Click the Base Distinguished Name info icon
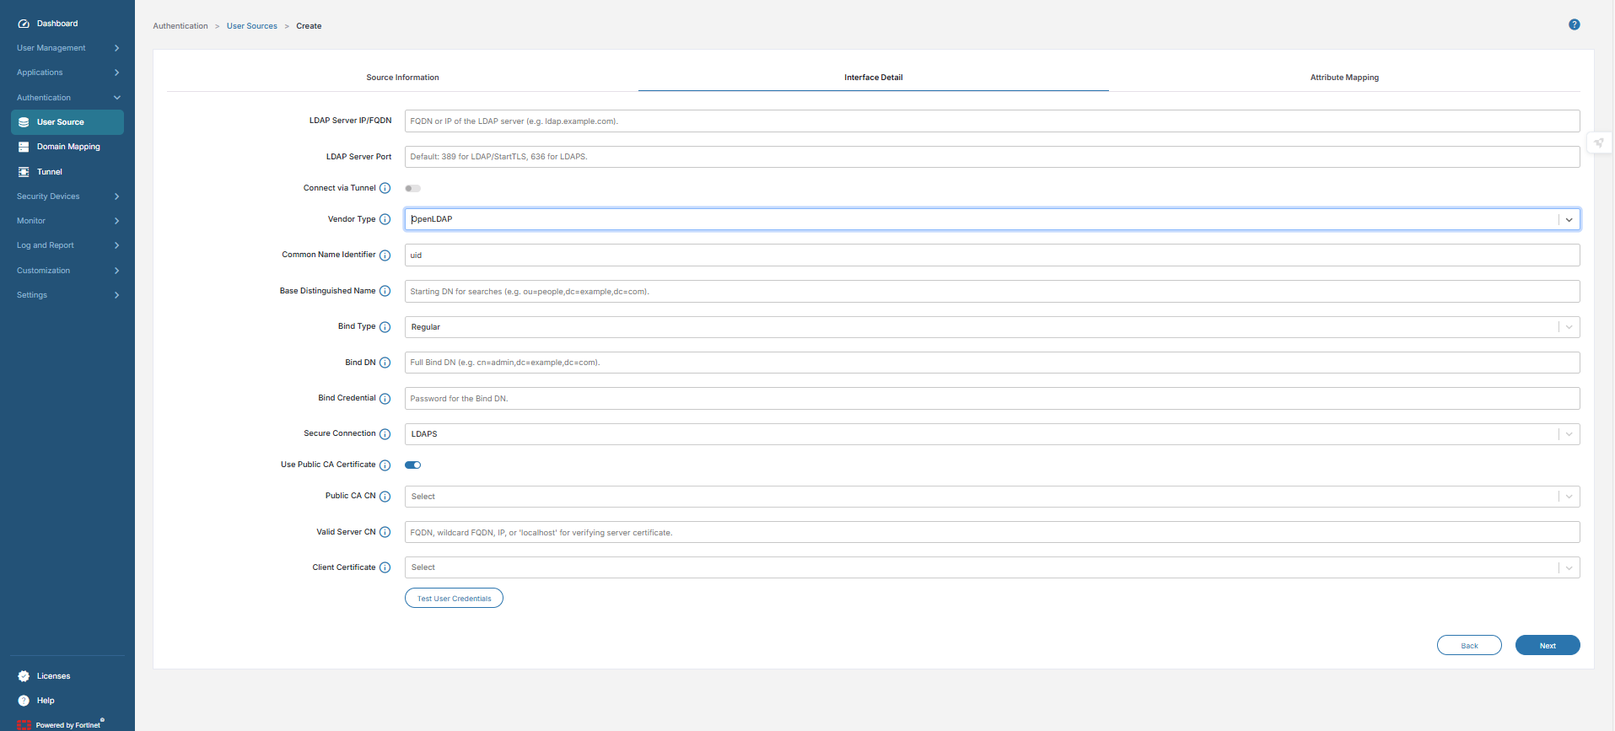The height and width of the screenshot is (731, 1615). [385, 291]
